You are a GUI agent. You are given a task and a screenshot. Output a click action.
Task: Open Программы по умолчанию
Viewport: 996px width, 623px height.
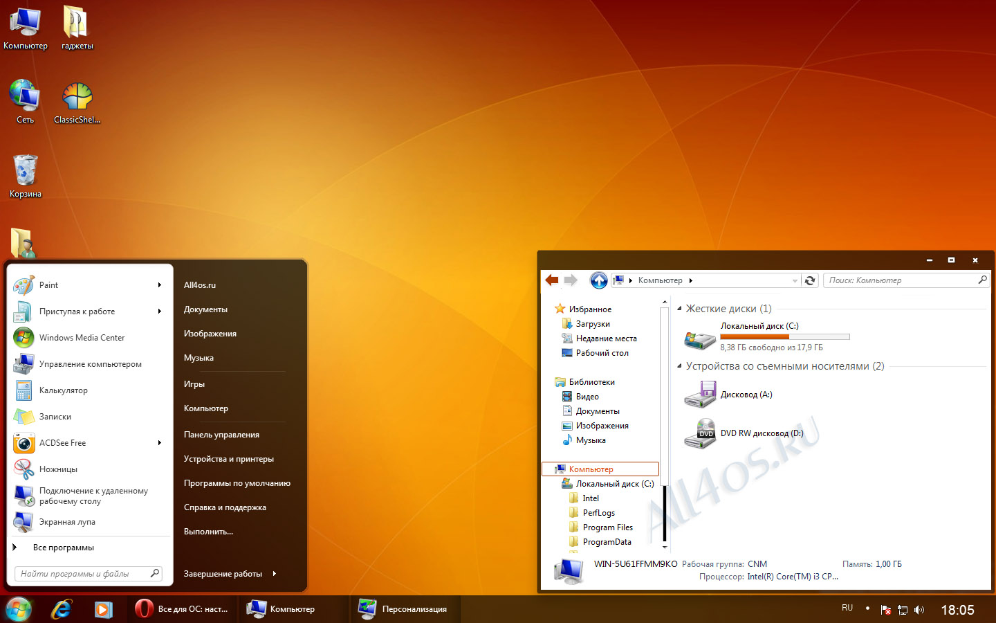pos(237,483)
